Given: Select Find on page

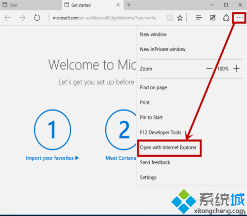Looking at the screenshot, I should coord(153,88).
